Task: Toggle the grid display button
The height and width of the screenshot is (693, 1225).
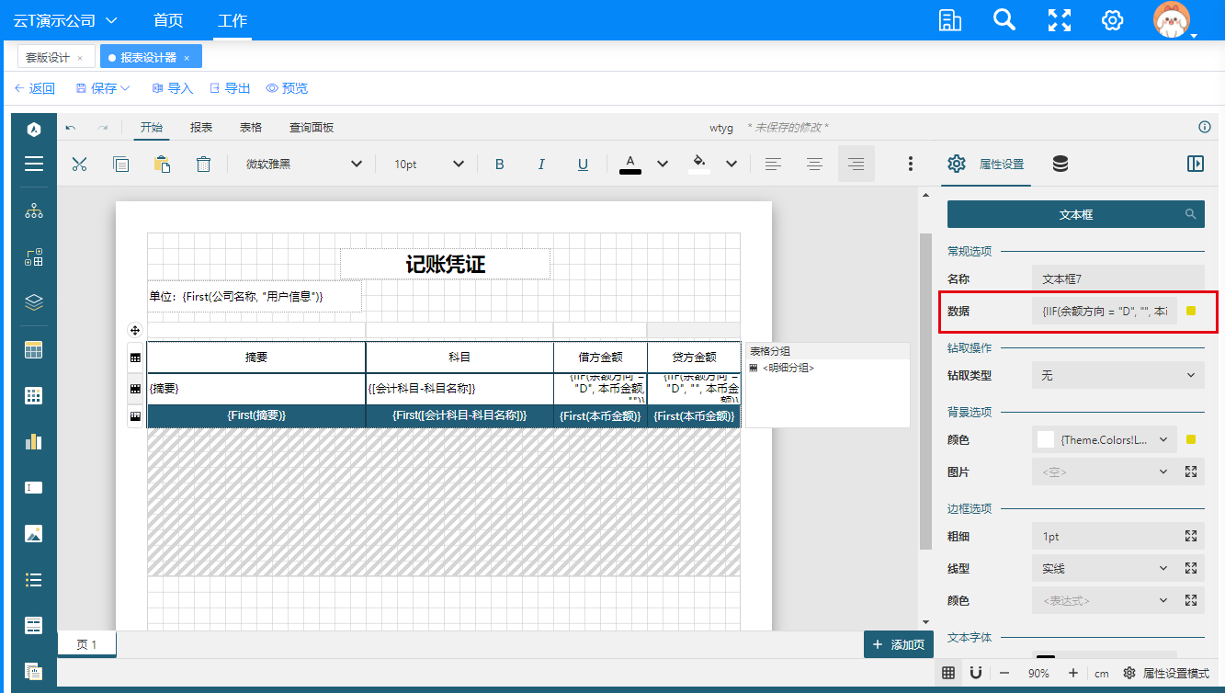Action: [948, 673]
